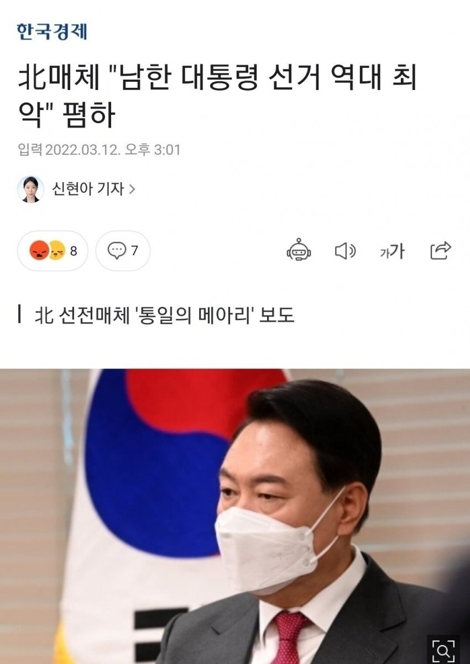Share the article via share icon
The height and width of the screenshot is (664, 470).
pos(441,251)
